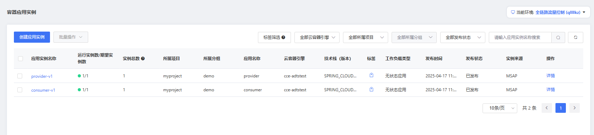594x135 pixels.
Task: Click the 所属分组 column header
Action: click(x=212, y=59)
